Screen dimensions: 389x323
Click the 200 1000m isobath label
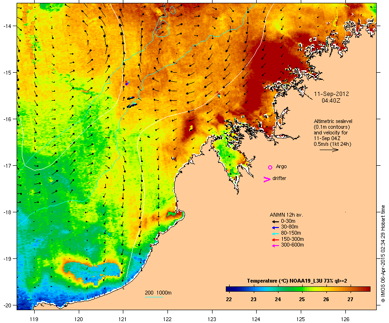[x=158, y=293]
